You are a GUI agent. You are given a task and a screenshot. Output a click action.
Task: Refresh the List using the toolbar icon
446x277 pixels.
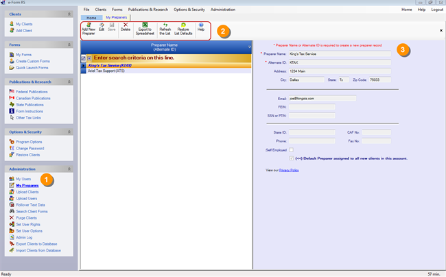165,27
